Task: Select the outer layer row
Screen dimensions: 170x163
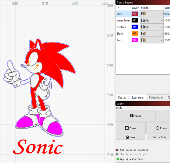Action: [x=143, y=20]
